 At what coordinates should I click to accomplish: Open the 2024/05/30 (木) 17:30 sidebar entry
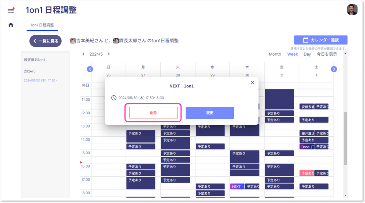[x=40, y=80]
